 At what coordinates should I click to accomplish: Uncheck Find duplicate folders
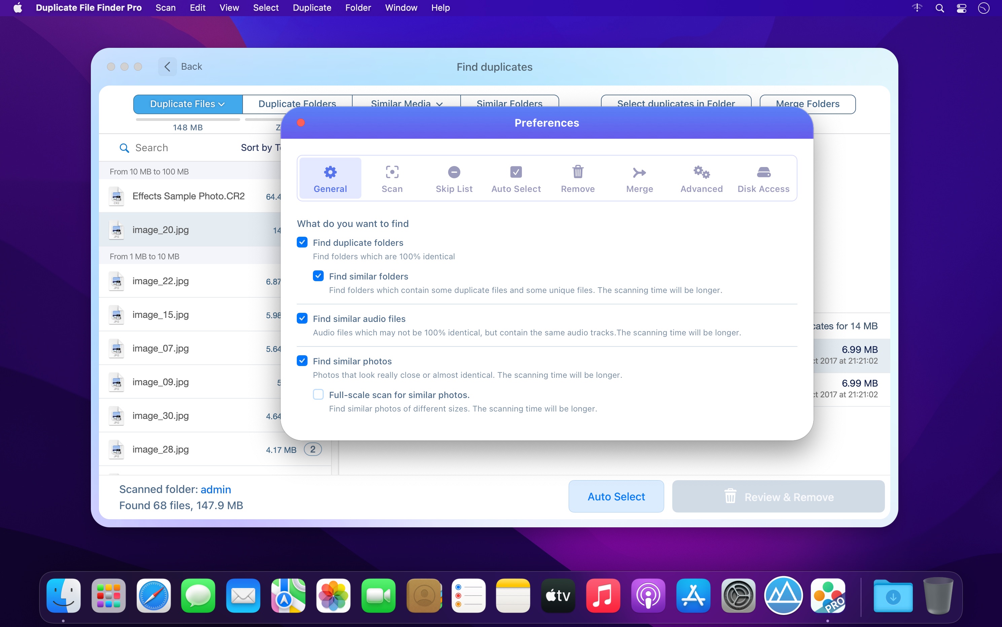point(302,242)
